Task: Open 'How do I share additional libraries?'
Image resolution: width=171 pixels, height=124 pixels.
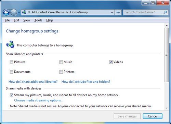Action: click(33, 82)
